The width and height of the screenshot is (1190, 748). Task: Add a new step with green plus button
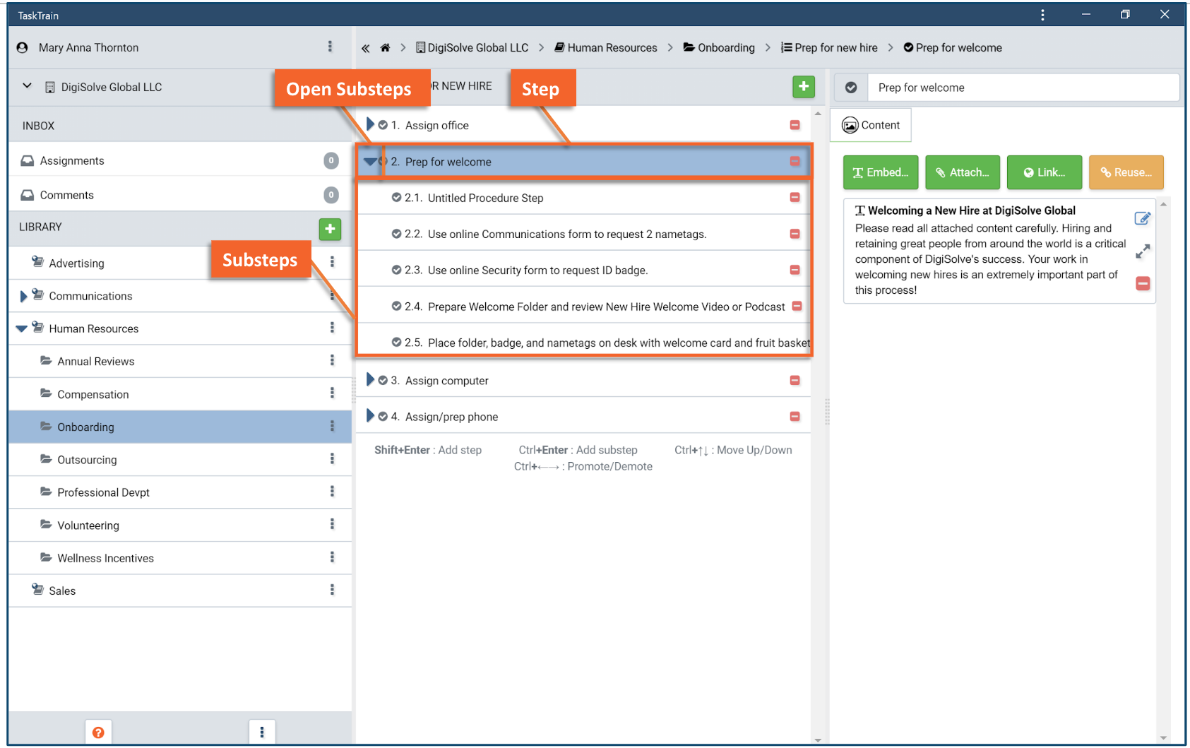(804, 87)
